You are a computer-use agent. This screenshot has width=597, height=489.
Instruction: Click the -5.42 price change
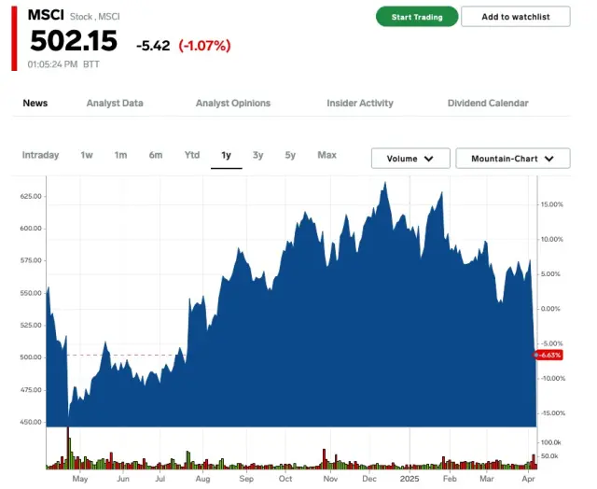pos(153,46)
